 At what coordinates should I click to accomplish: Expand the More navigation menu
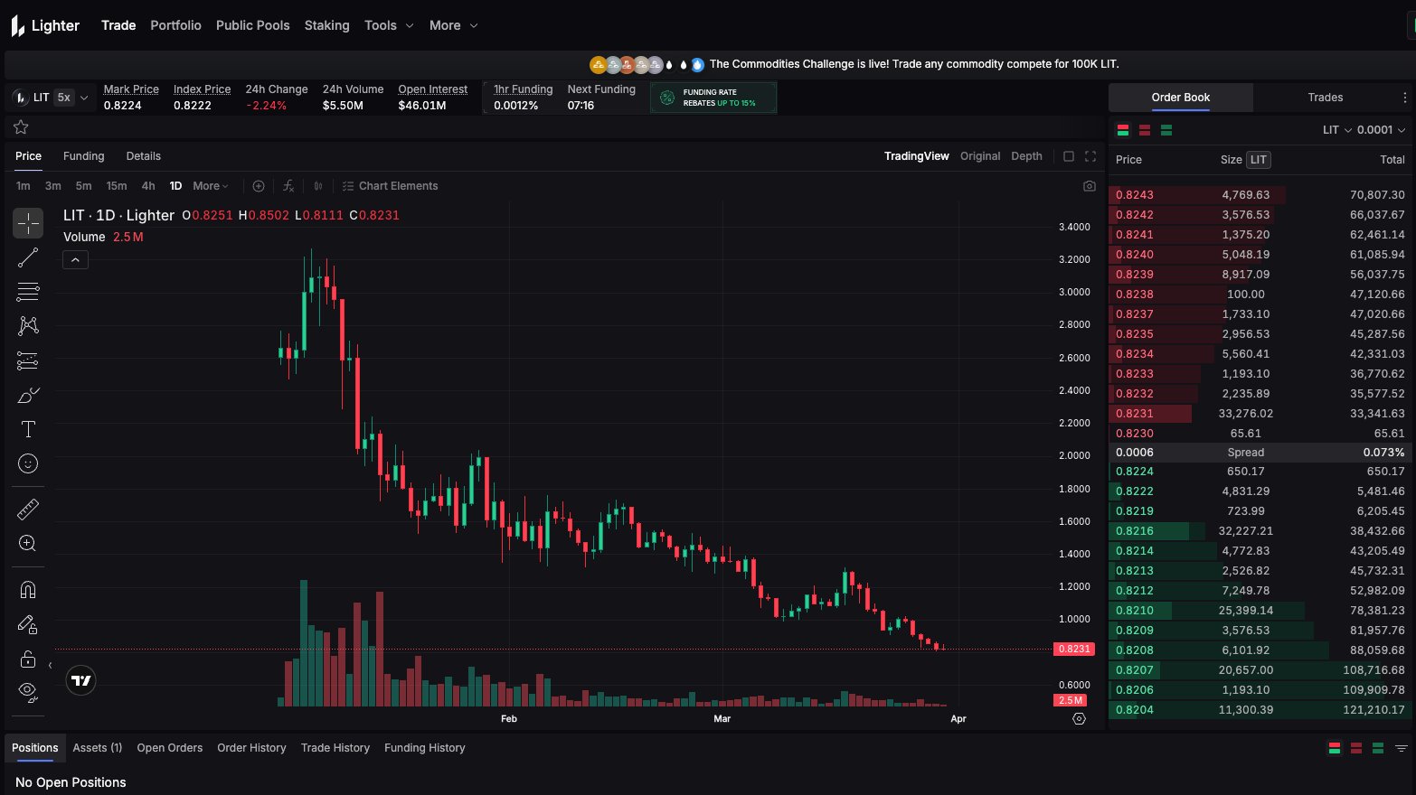click(453, 25)
